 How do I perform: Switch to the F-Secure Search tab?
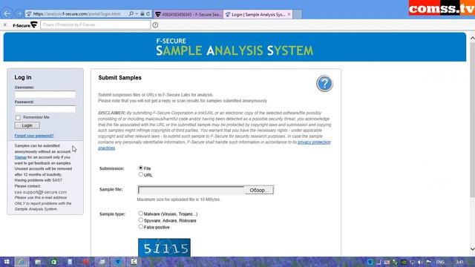(188, 14)
